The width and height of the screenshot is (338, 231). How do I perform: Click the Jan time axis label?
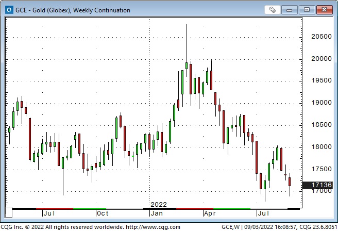coord(157,213)
